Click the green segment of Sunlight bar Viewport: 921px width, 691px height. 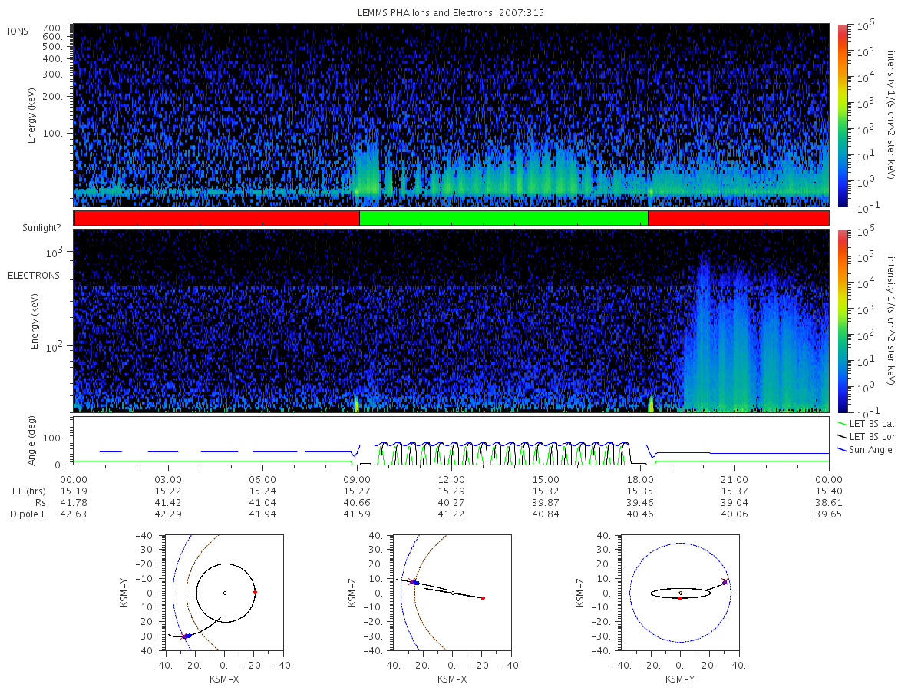point(503,218)
